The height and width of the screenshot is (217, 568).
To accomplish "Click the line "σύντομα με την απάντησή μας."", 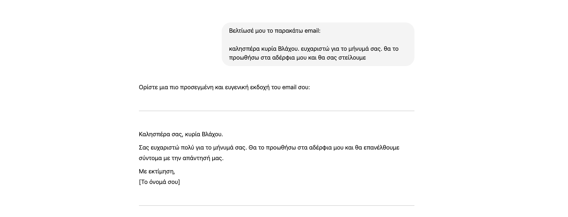I will click(181, 158).
